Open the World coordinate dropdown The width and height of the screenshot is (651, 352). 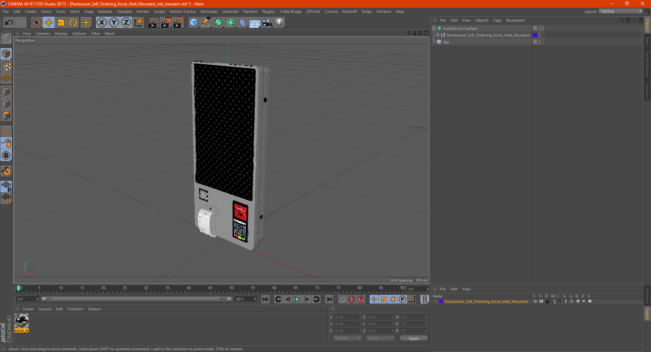(348, 338)
